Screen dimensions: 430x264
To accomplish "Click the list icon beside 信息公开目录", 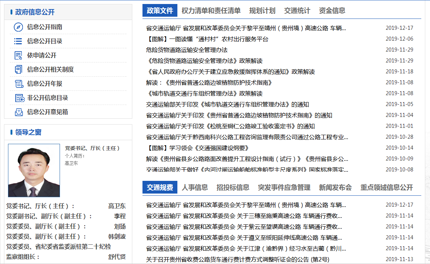I will (18, 41).
